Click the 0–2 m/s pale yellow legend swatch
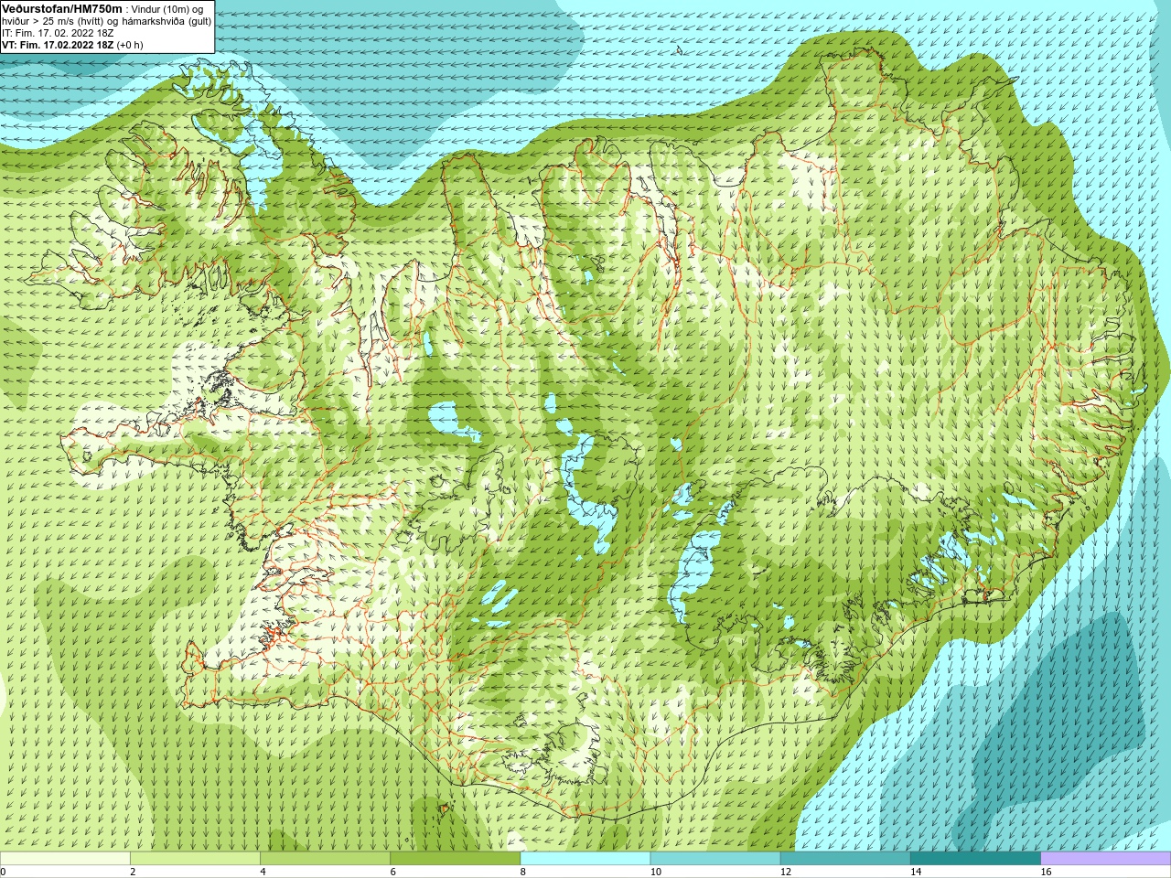 [x=65, y=858]
